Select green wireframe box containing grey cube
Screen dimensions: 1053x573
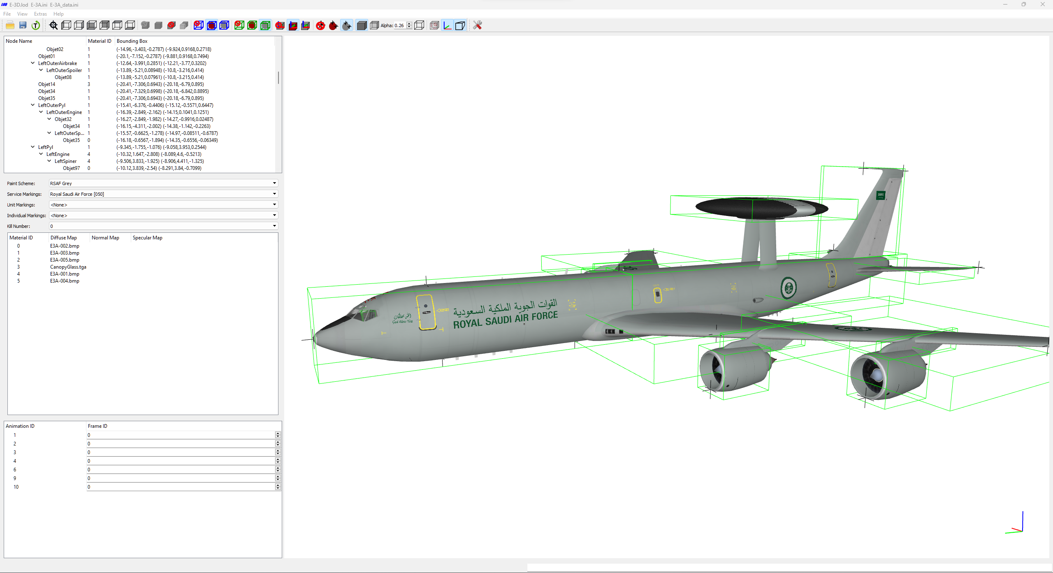(266, 26)
